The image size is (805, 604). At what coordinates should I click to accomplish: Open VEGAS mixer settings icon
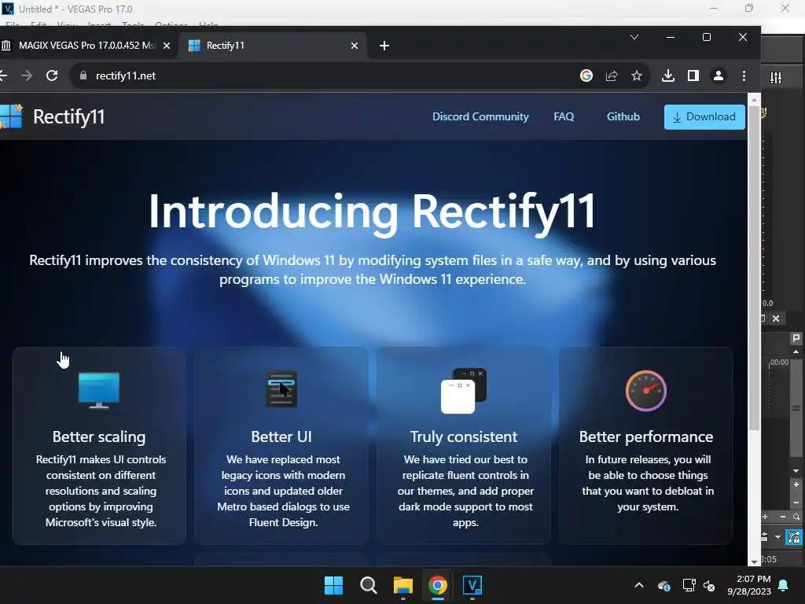point(776,78)
